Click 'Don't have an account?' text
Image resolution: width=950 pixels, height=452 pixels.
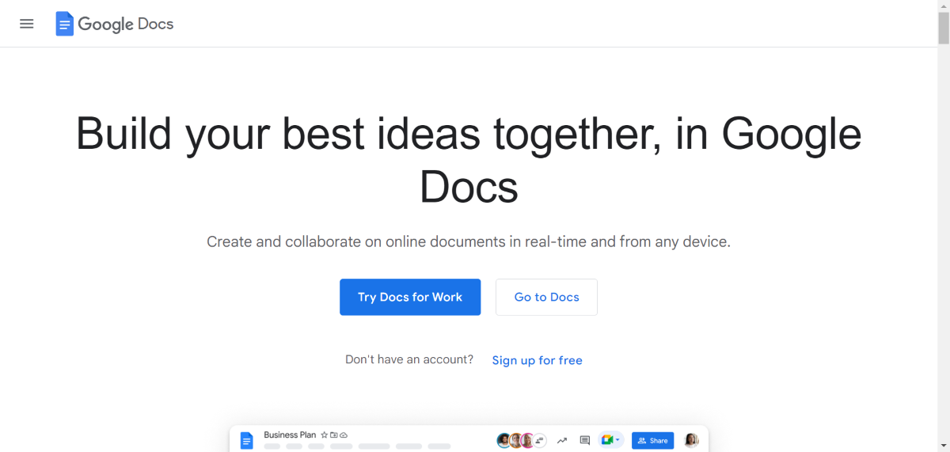409,359
